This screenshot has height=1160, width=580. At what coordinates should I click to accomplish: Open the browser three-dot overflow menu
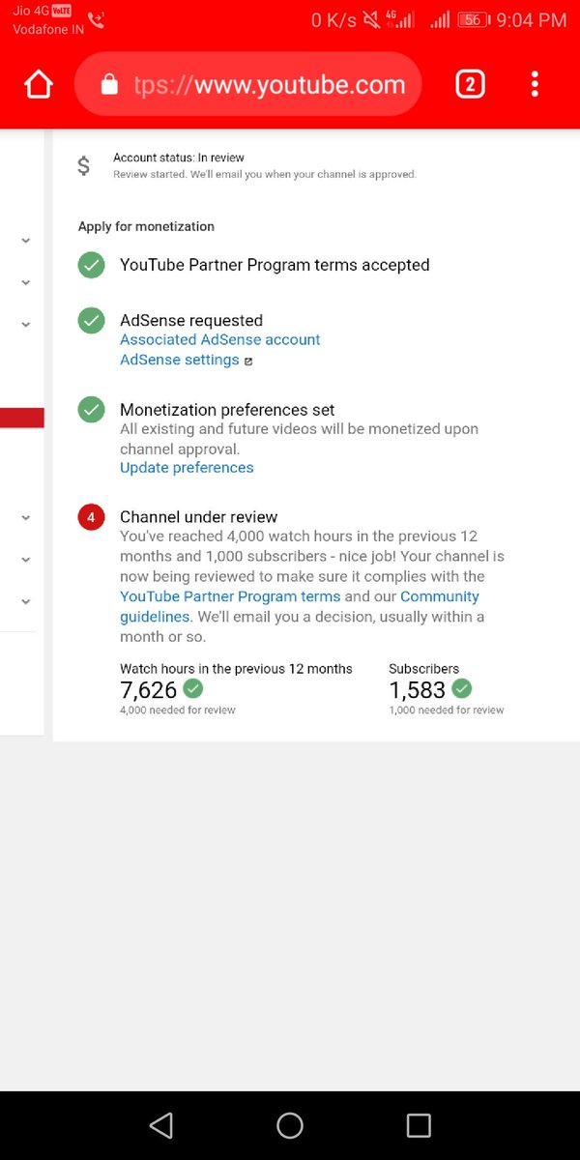pyautogui.click(x=535, y=85)
